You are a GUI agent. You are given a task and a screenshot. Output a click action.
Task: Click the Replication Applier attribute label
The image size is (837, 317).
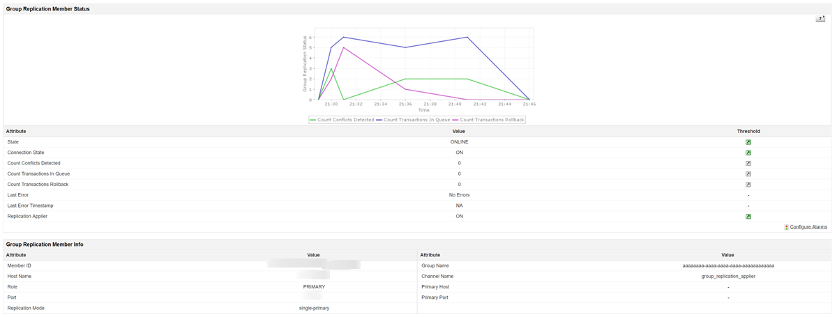pos(28,217)
